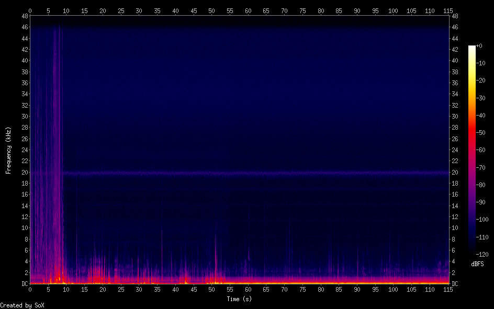Screen dimensions: 494x309
Task: Click the "Created by SoX" text
Action: (22, 305)
